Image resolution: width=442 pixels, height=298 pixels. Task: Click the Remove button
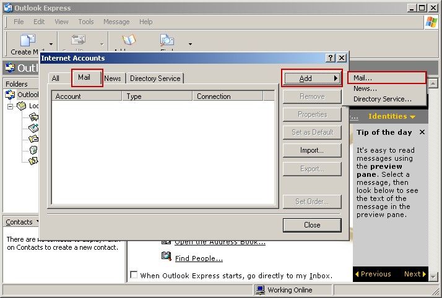[312, 96]
